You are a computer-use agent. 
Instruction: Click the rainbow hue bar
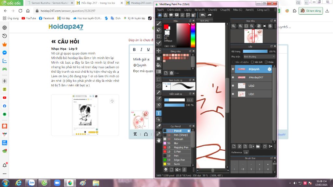[x=193, y=35]
